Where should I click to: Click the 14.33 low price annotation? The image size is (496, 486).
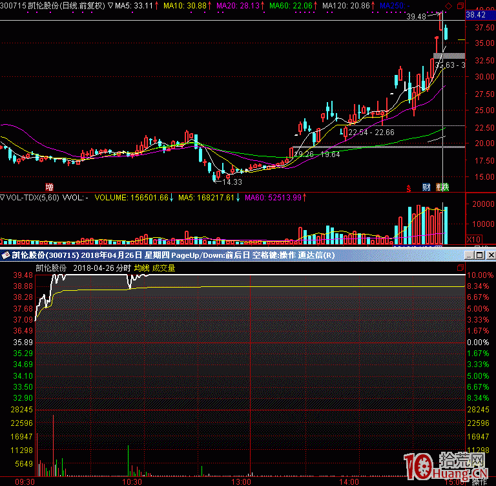pos(232,182)
